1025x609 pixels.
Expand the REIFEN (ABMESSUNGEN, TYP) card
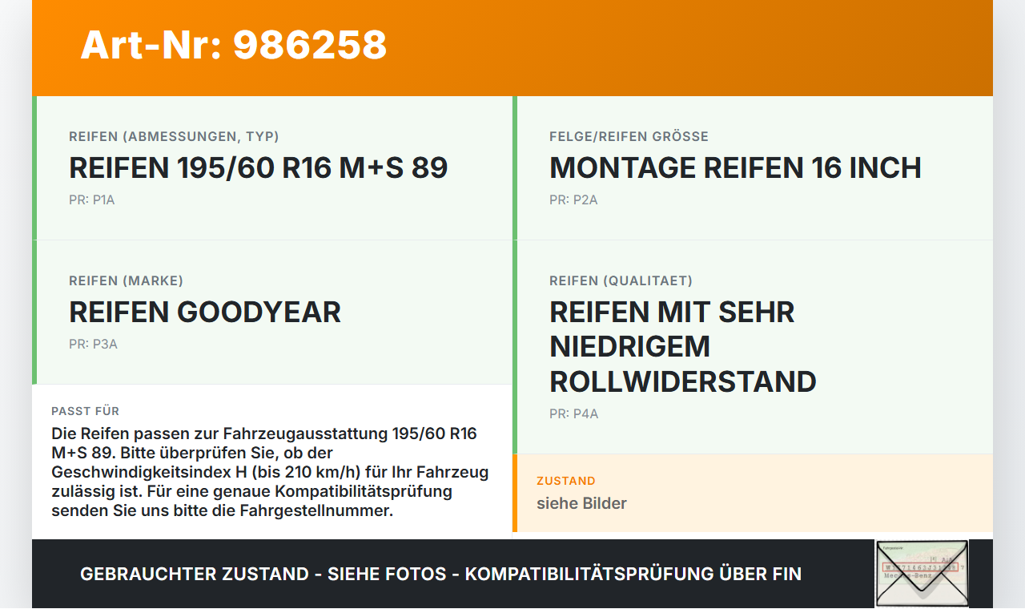(272, 167)
